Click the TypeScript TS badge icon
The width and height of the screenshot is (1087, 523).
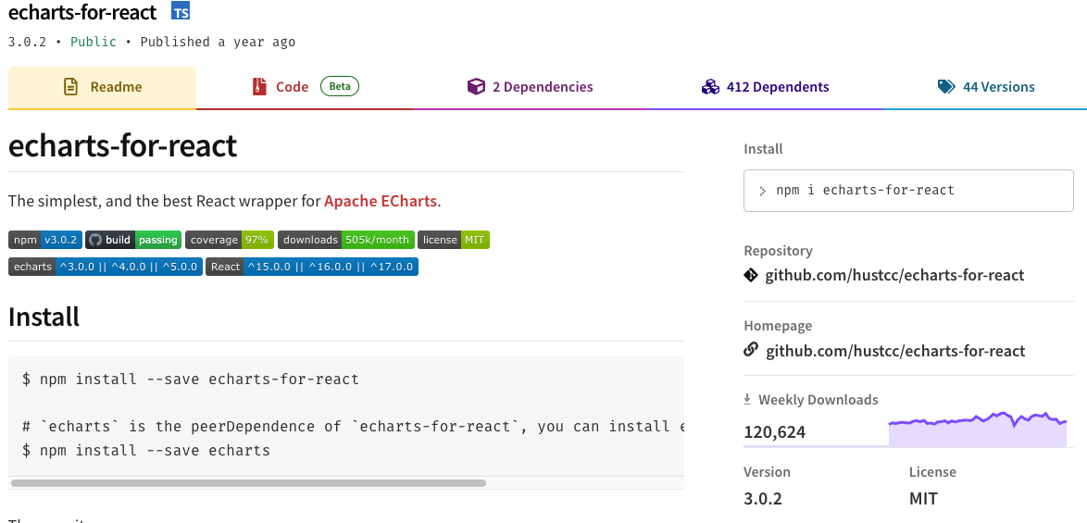click(181, 12)
